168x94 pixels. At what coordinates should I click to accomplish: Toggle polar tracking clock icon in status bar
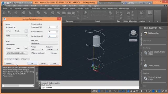[110, 91]
